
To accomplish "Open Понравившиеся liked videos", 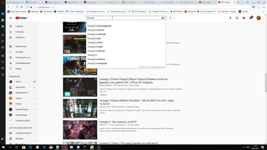I will 23,63.
